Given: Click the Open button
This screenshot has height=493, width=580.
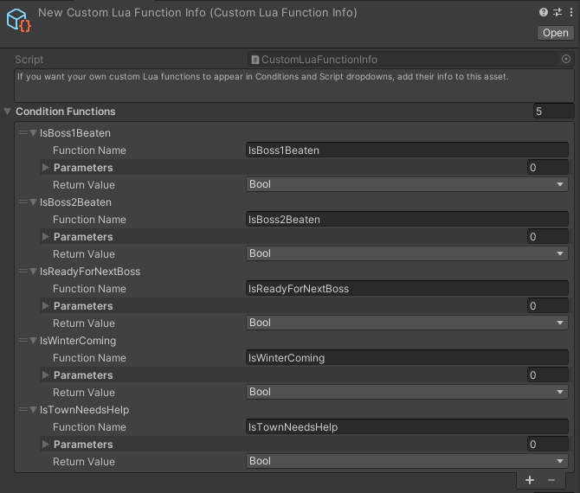Looking at the screenshot, I should (x=555, y=33).
